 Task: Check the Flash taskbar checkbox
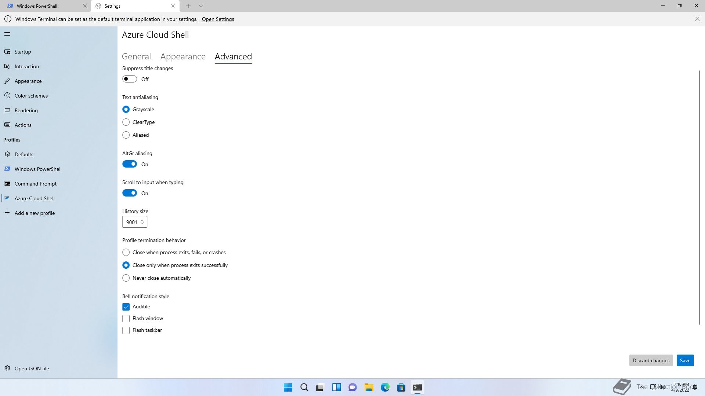pos(126,330)
